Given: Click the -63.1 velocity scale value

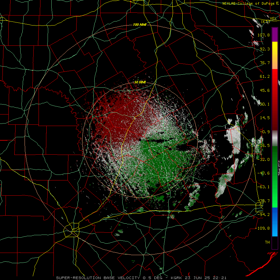Looking at the screenshot, I should (264, 187).
